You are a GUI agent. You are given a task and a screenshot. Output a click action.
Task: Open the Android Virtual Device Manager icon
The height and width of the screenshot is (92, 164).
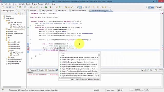[20, 7]
